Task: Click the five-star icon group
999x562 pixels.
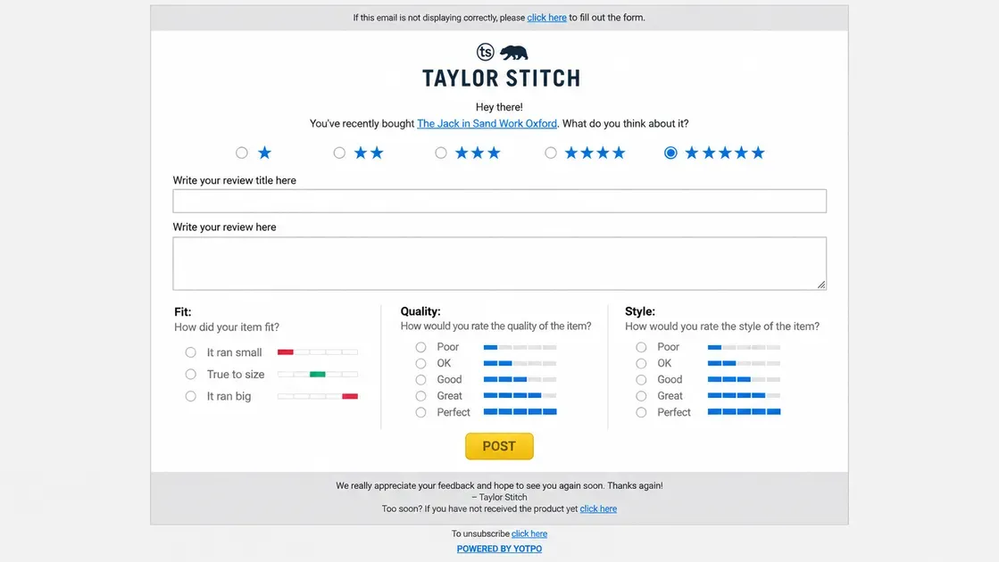Action: pyautogui.click(x=725, y=153)
